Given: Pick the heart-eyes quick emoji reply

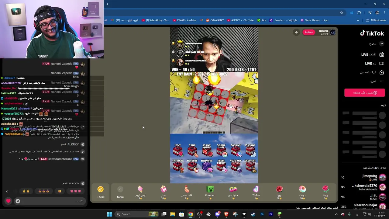Looking at the screenshot, I should 44,191.
